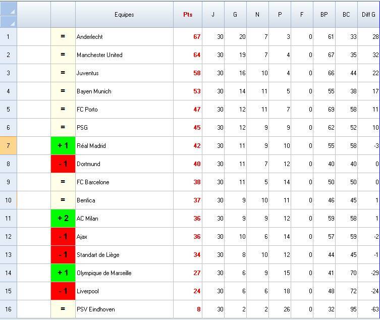Click the Olympique de Marseille cell

(124, 273)
